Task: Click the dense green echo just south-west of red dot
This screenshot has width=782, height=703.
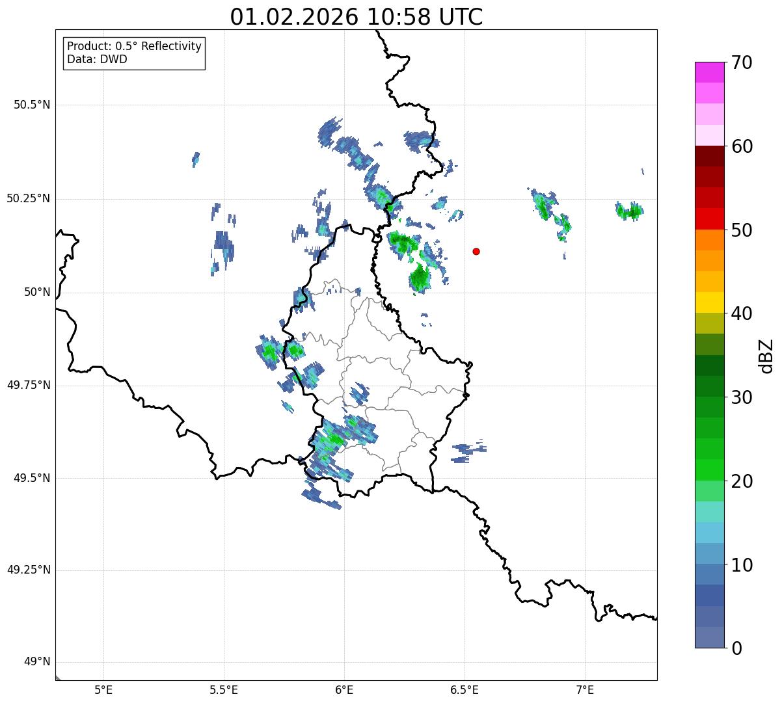Action: [420, 278]
